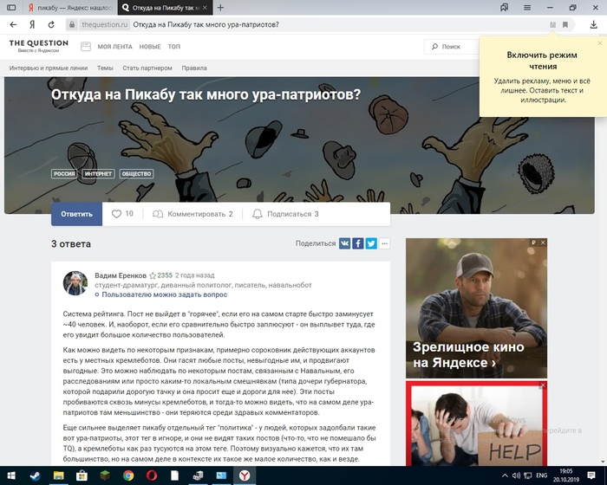
Task: Open a new browser tab with plus
Action: point(220,7)
